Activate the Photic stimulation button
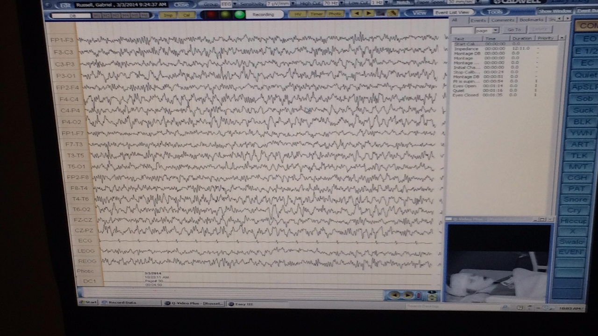The height and width of the screenshot is (336, 598). [x=335, y=14]
